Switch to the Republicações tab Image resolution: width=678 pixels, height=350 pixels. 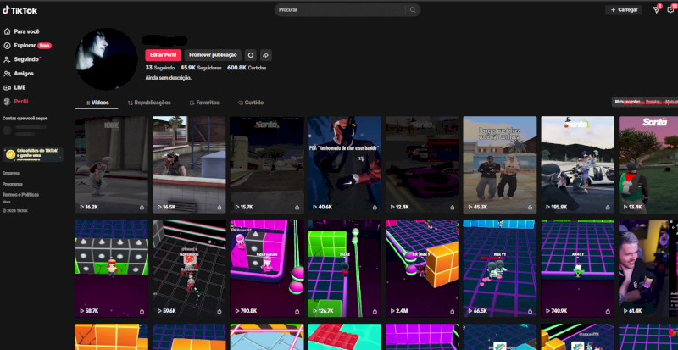(x=149, y=103)
